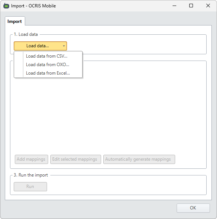Confirm with the OK button

click(193, 208)
